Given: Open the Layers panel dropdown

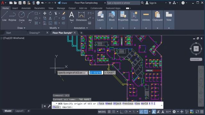Looking at the screenshot, I should point(100,28).
